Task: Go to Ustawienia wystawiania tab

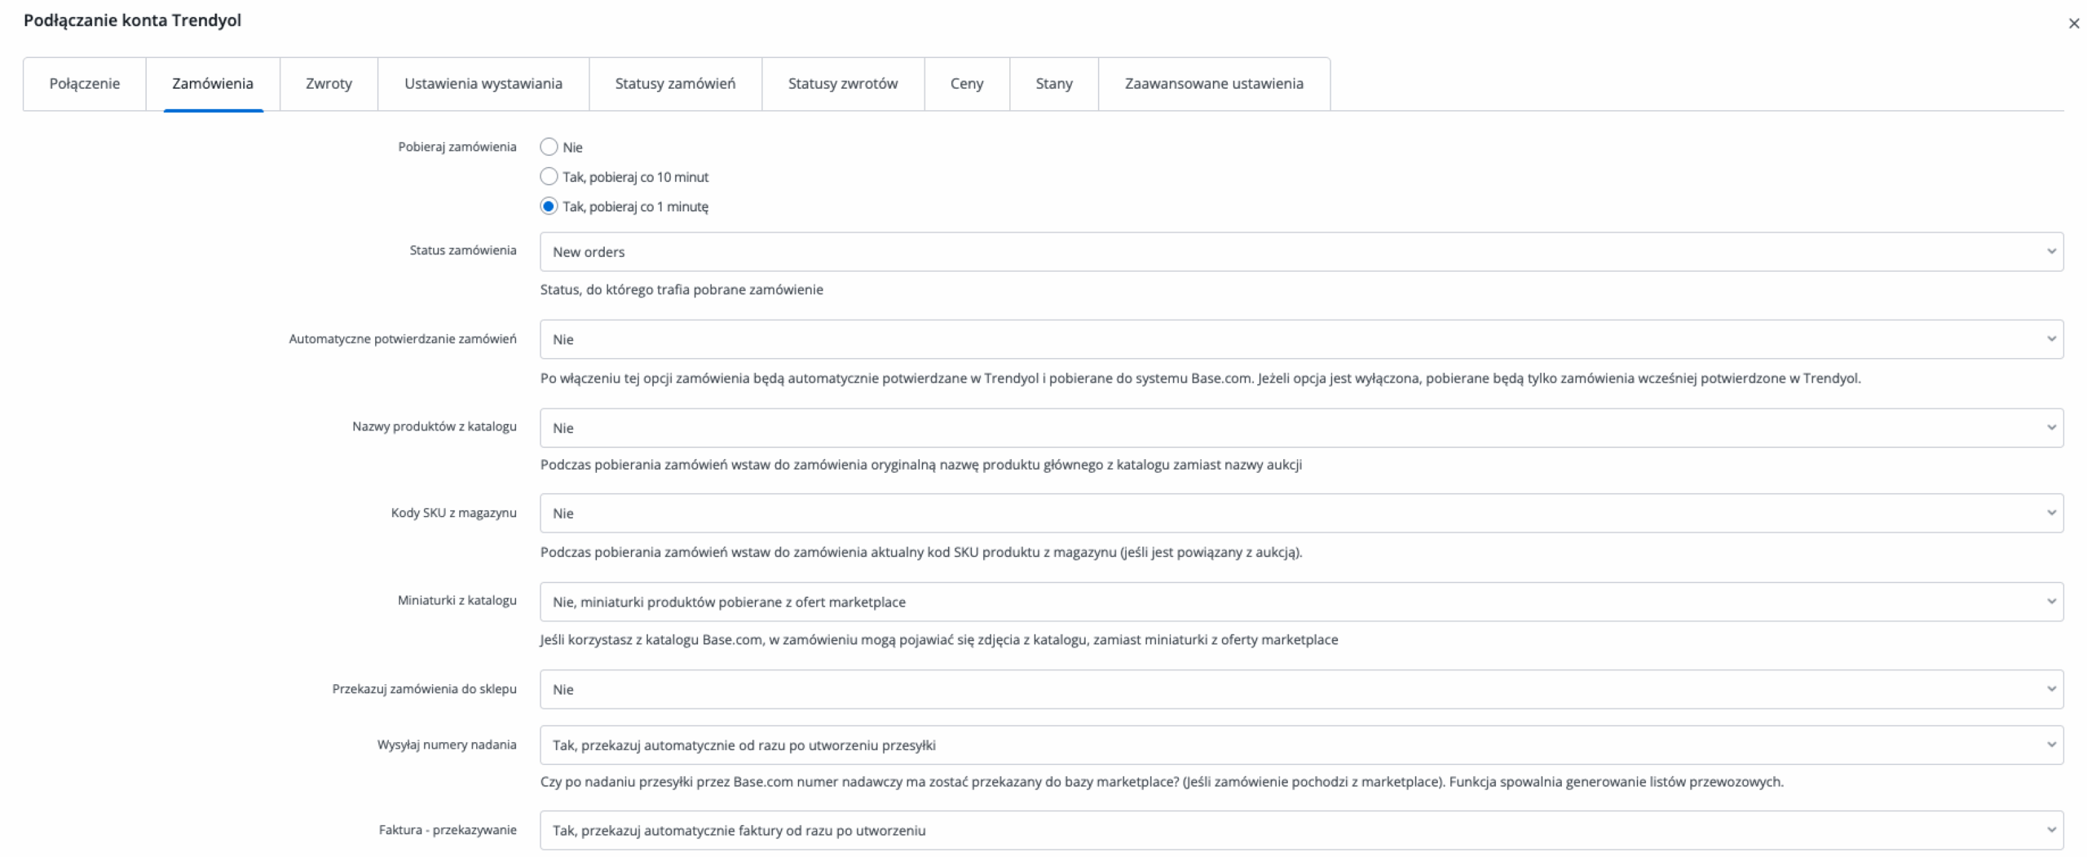Action: coord(483,83)
